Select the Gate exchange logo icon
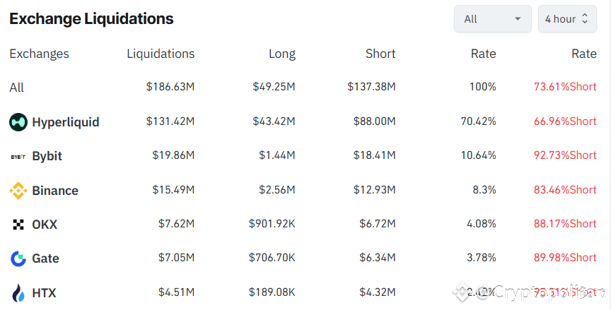The width and height of the screenshot is (611, 310). (x=18, y=258)
